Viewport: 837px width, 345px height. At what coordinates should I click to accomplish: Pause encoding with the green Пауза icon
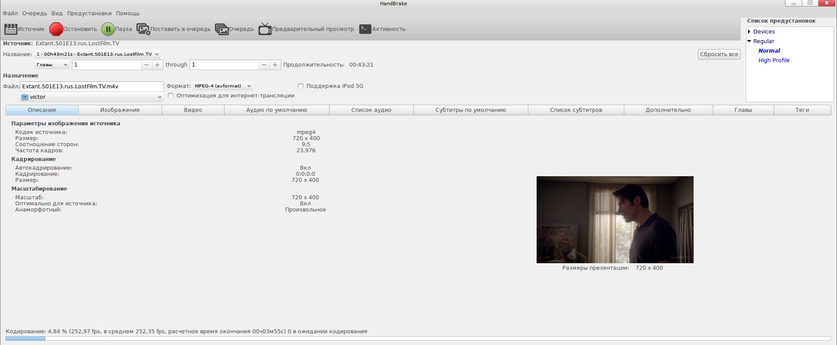(108, 29)
